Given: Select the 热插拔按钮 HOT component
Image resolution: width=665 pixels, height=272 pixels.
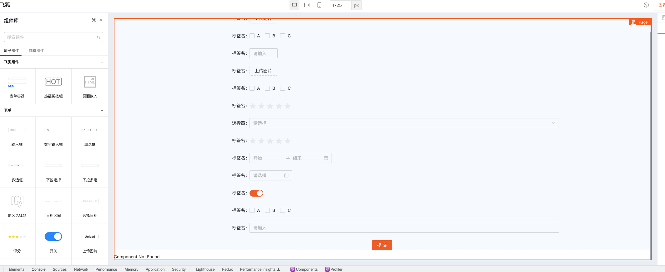Looking at the screenshot, I should tap(53, 86).
